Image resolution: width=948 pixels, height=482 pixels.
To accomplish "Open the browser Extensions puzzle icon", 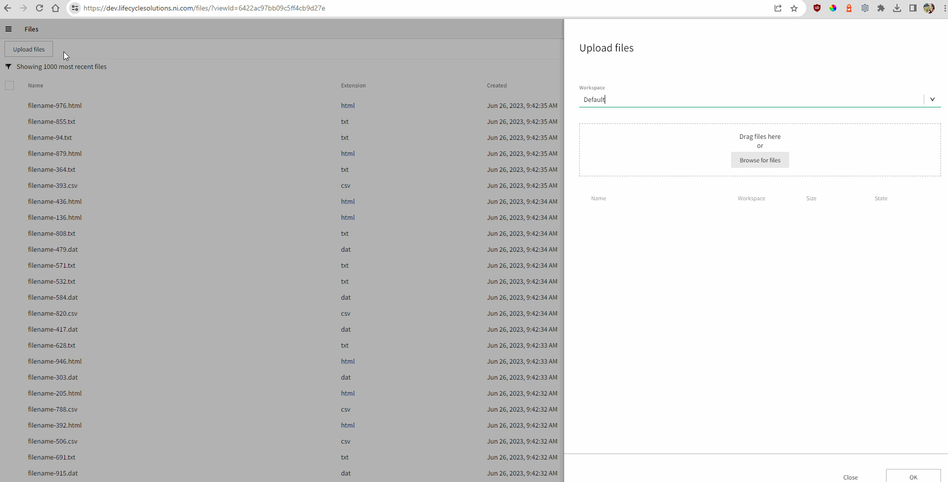I will point(881,8).
